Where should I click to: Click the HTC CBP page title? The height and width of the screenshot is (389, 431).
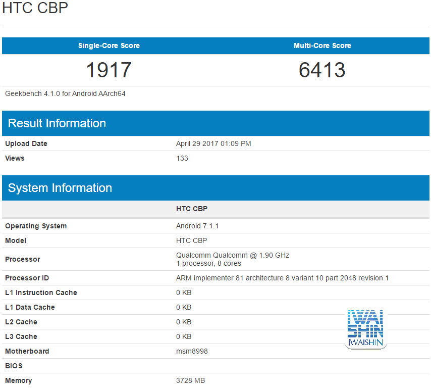click(x=35, y=8)
